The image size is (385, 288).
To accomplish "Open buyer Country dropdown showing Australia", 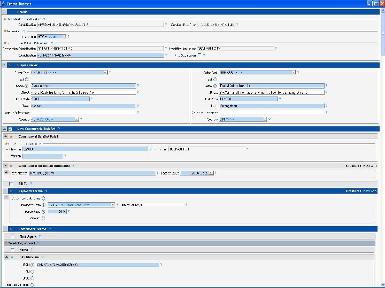I will 76,119.
